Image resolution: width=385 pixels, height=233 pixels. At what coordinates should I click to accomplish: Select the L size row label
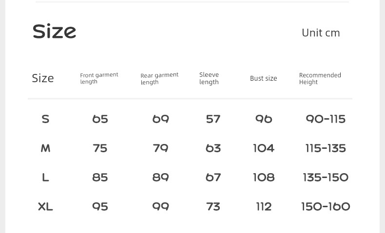tap(45, 178)
